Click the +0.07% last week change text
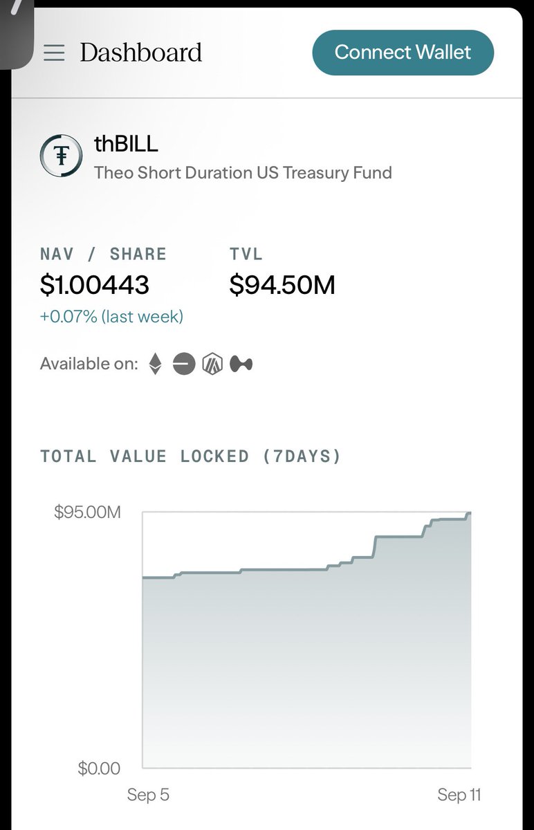Viewport: 534px width, 830px height. 111,317
